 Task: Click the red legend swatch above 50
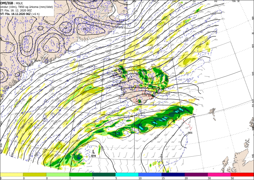pyautogui.click(x=242, y=174)
